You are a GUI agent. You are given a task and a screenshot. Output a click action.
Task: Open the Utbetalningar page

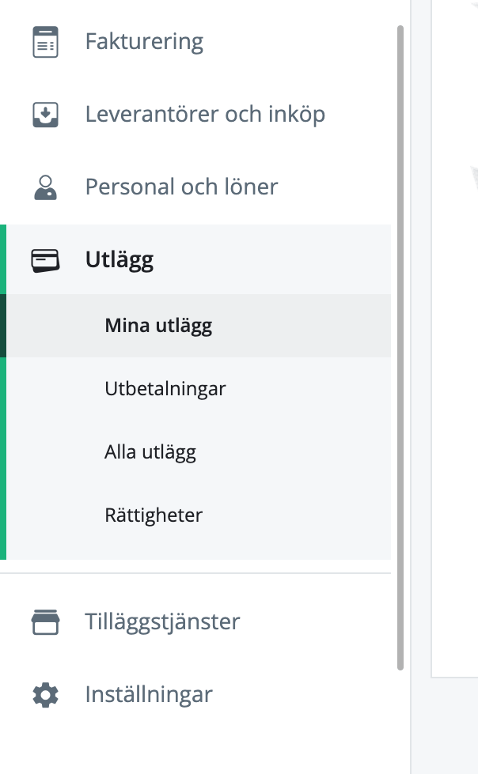tap(165, 388)
